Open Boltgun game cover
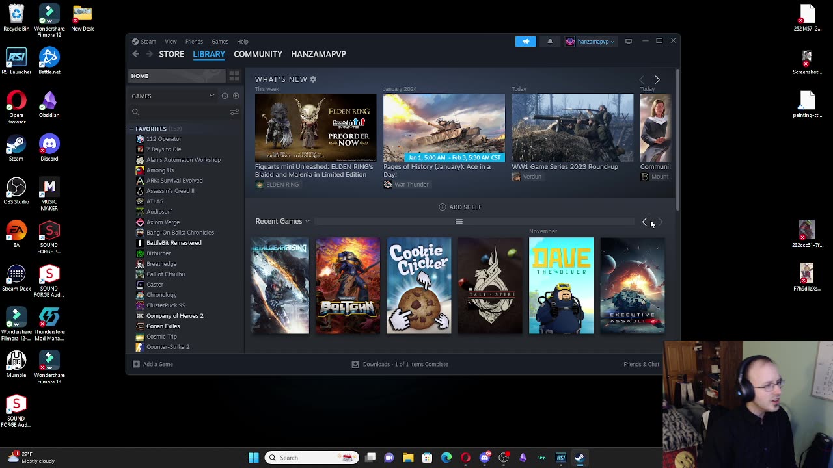The height and width of the screenshot is (468, 833). tap(348, 286)
